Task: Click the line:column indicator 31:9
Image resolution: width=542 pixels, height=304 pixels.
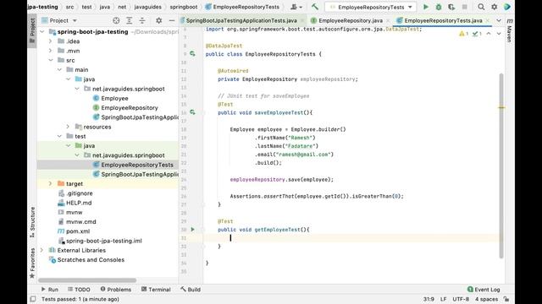Action: tap(429, 299)
